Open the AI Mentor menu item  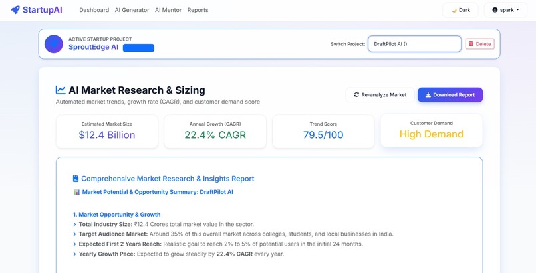pyautogui.click(x=168, y=10)
